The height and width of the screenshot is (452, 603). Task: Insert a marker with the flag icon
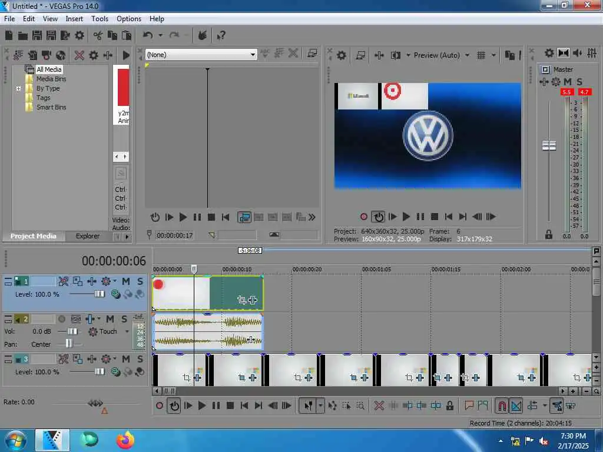469,405
